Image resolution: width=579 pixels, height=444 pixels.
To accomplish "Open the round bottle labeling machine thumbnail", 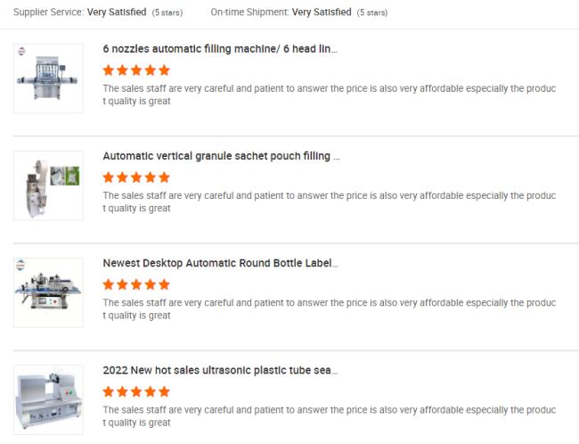I will pos(48,292).
